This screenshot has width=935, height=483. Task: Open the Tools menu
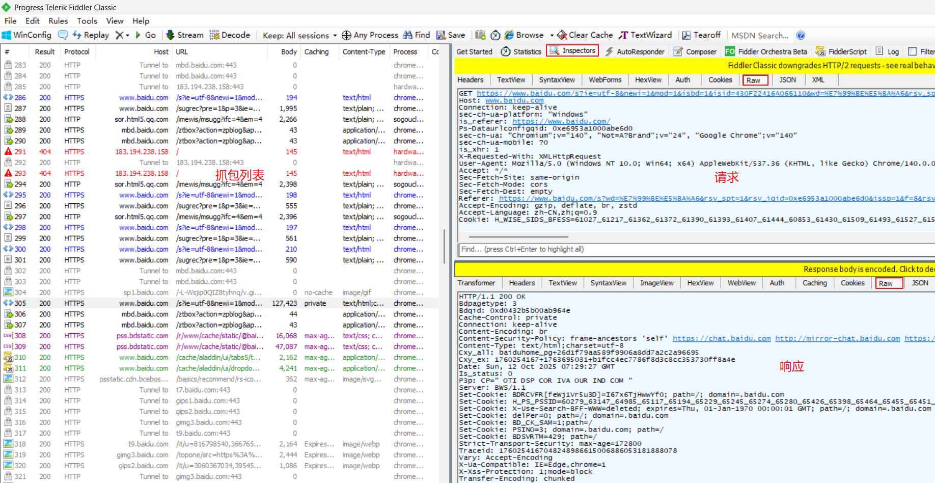pyautogui.click(x=87, y=21)
